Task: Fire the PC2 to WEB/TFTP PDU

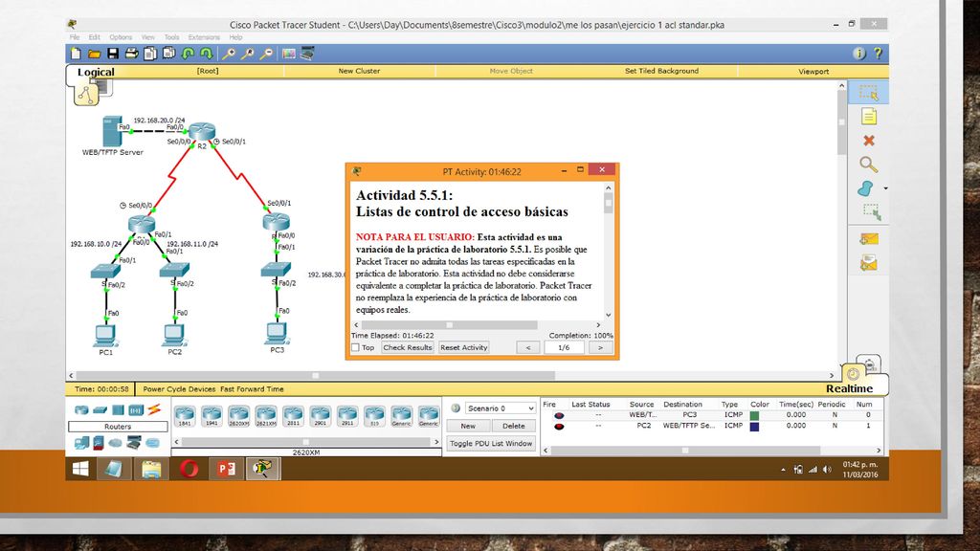Action: [x=559, y=426]
